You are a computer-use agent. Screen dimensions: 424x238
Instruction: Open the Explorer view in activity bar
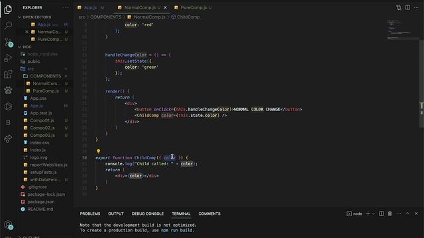[x=8, y=10]
